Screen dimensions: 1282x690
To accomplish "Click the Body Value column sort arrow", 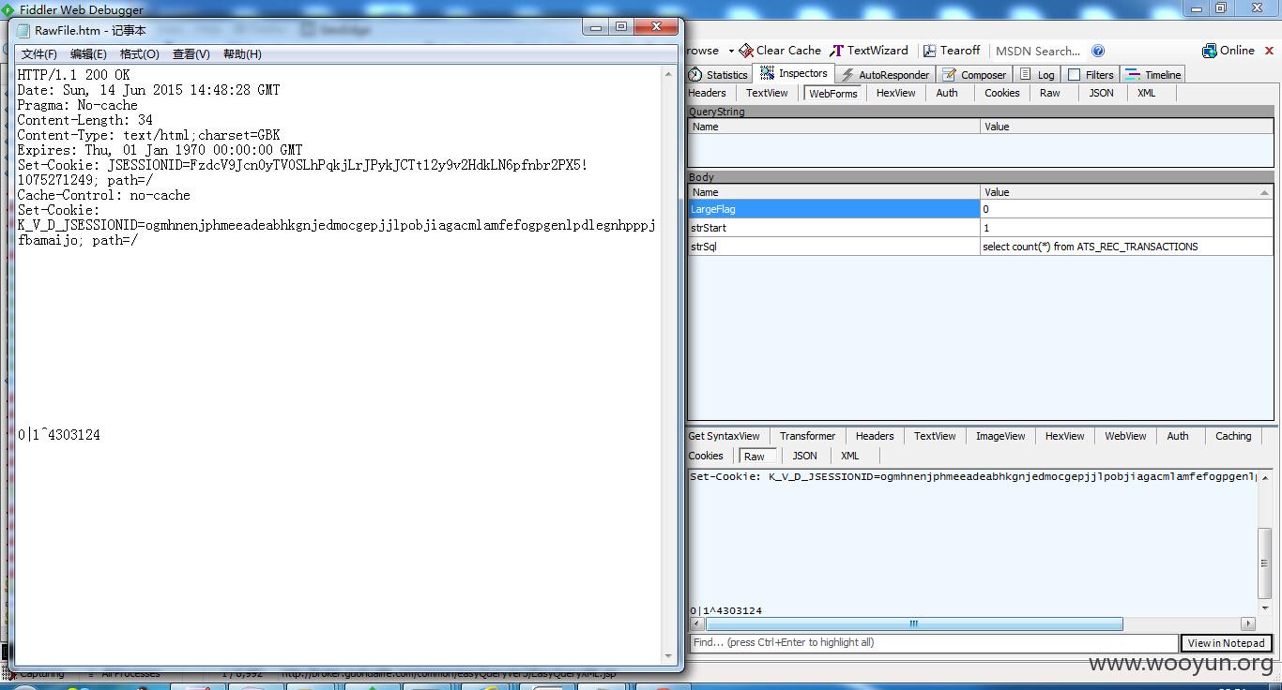I will (1264, 192).
